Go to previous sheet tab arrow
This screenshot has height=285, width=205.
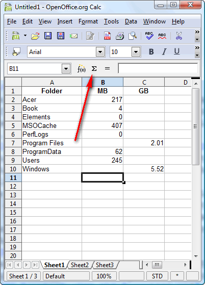point(18,265)
